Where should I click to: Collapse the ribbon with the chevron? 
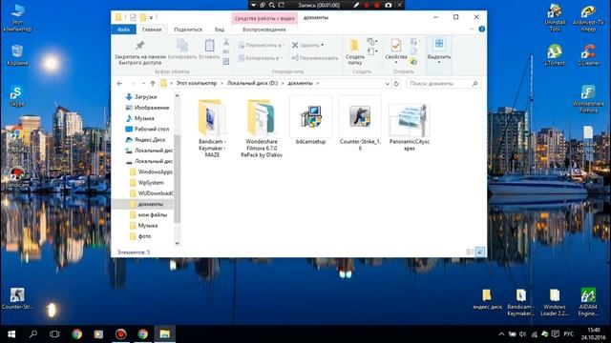click(472, 30)
